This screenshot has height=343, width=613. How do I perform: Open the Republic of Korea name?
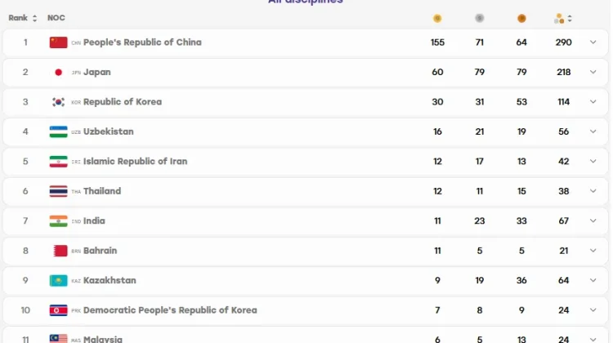point(123,102)
